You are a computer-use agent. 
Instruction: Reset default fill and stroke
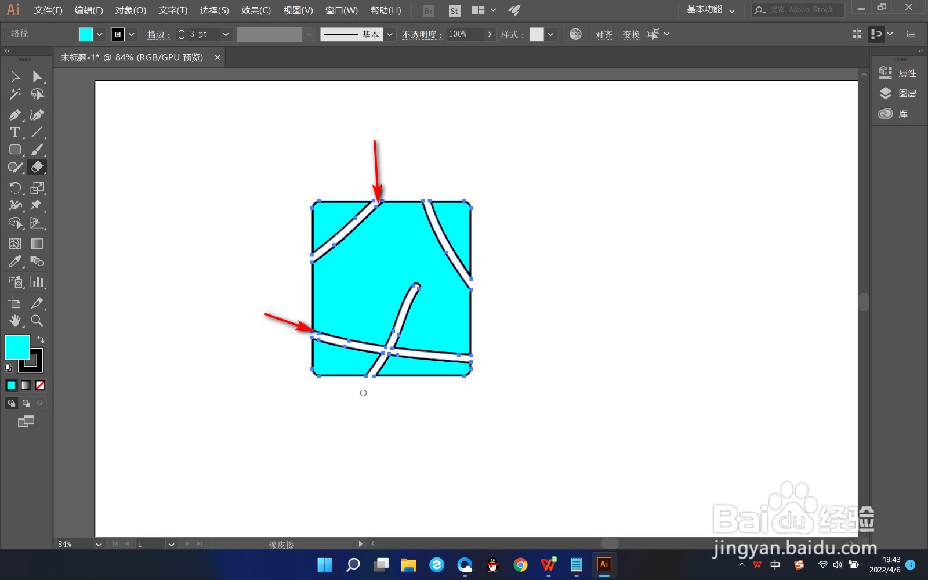[9, 368]
